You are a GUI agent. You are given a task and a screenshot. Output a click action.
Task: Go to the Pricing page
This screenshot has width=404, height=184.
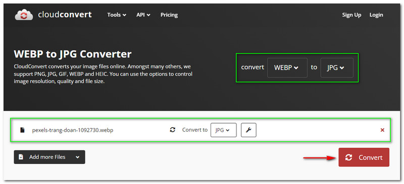click(x=169, y=15)
